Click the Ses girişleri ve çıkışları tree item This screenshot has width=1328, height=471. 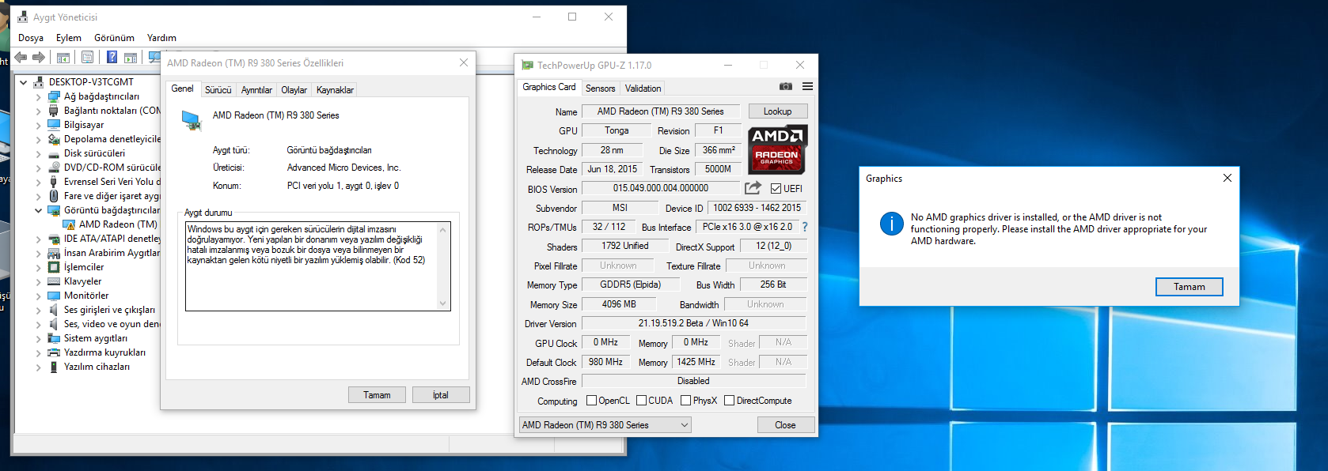(109, 310)
